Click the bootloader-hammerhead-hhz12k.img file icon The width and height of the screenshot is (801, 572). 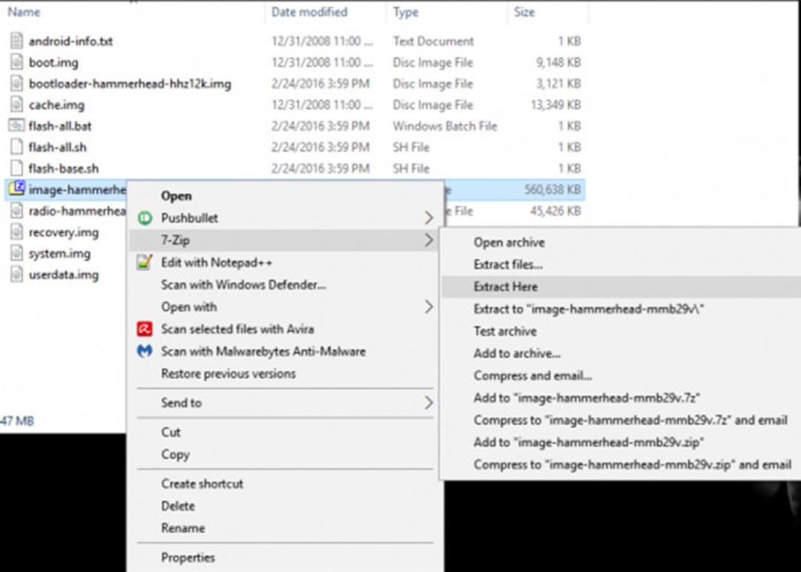click(x=16, y=83)
